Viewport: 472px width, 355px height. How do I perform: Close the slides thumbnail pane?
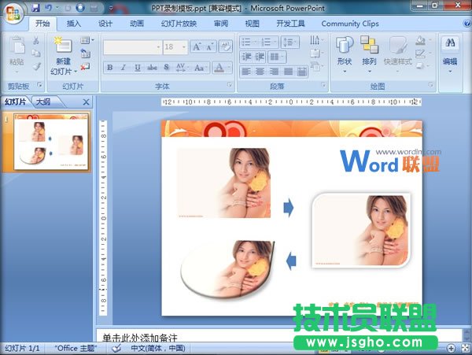click(86, 102)
